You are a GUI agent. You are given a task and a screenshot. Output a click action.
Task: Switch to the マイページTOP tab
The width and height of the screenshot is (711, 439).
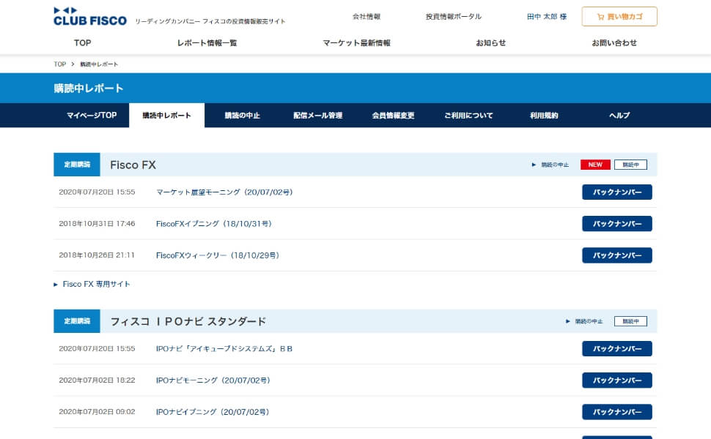[92, 115]
